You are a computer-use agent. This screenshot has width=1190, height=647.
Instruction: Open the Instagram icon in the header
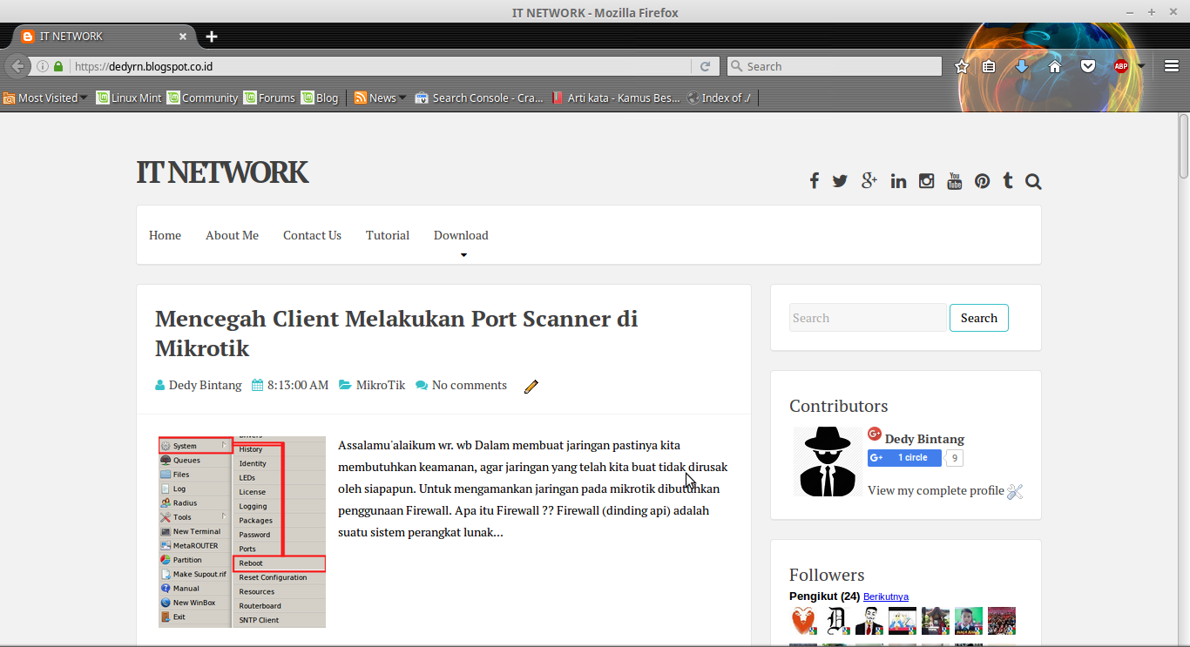926,180
